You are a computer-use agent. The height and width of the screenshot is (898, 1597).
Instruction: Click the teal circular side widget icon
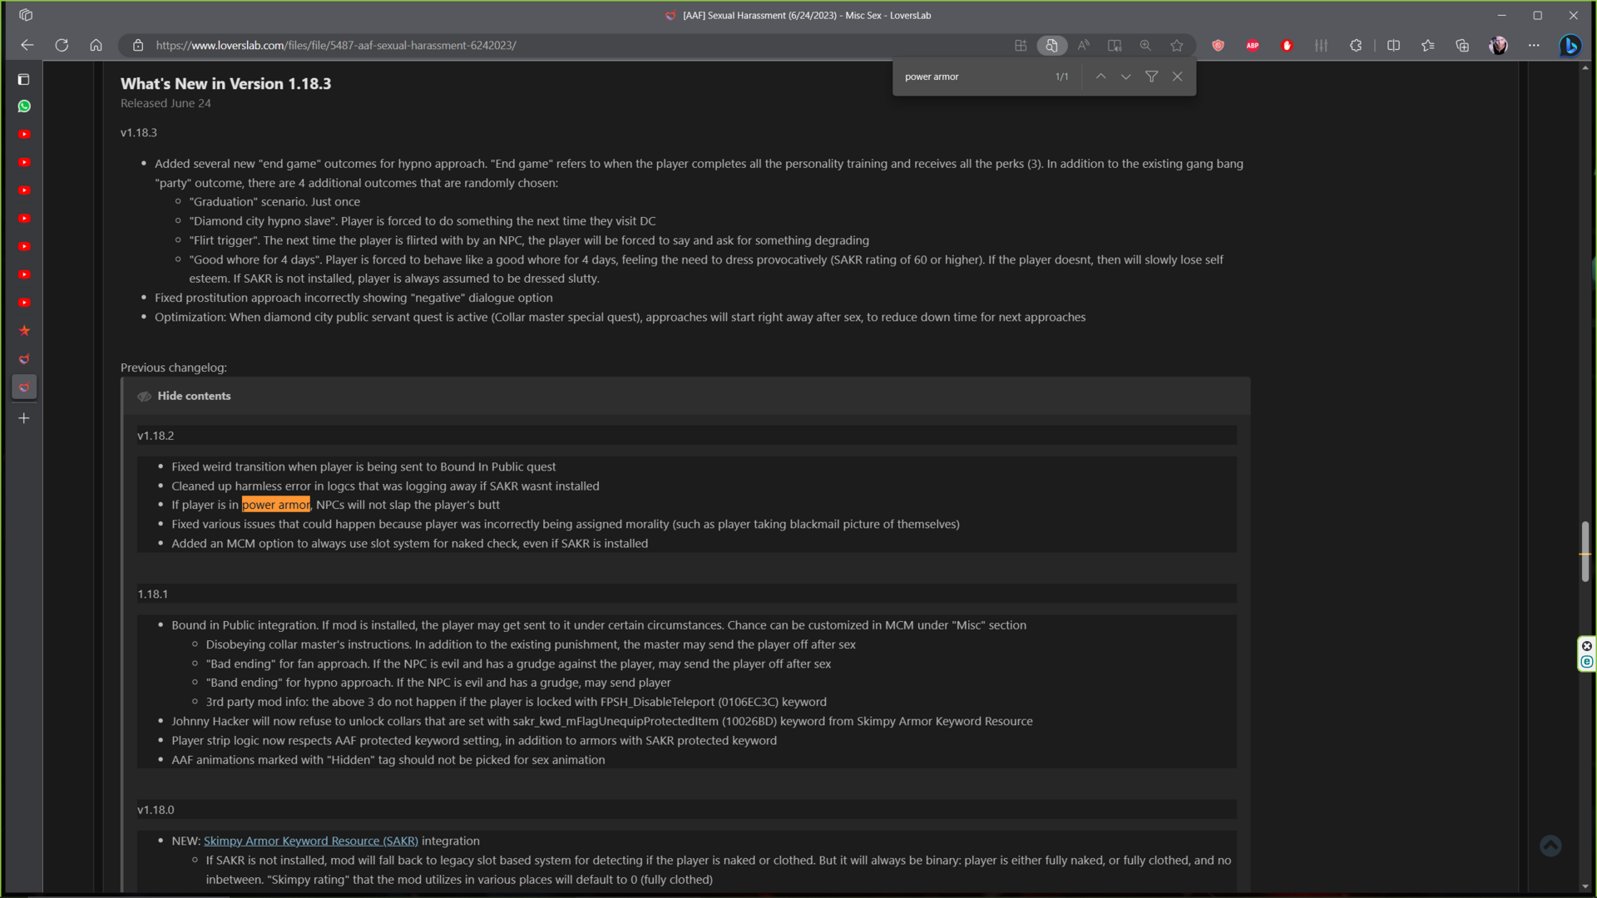(1587, 662)
